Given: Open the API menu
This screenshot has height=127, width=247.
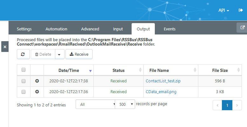Looking at the screenshot, I should [224, 10].
